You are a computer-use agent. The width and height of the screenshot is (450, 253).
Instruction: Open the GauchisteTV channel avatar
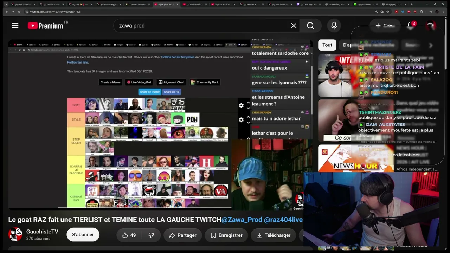point(15,234)
